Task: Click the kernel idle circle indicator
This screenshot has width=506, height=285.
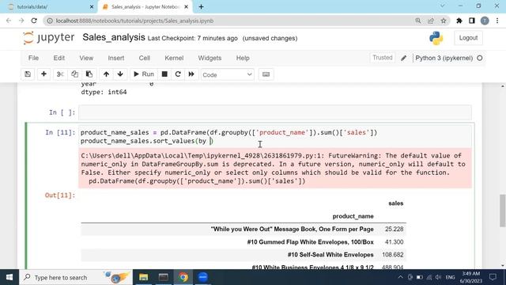Action: point(480,58)
